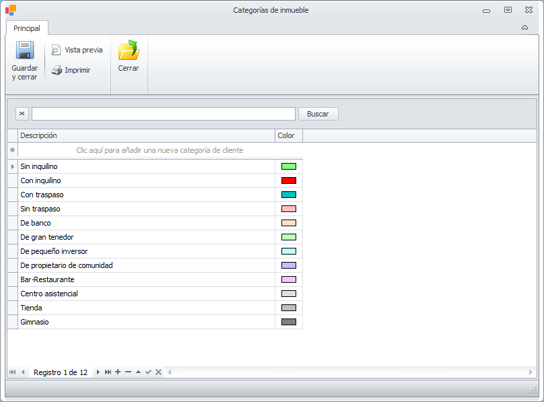The image size is (544, 402).
Task: Click the Buscar button
Action: (318, 114)
